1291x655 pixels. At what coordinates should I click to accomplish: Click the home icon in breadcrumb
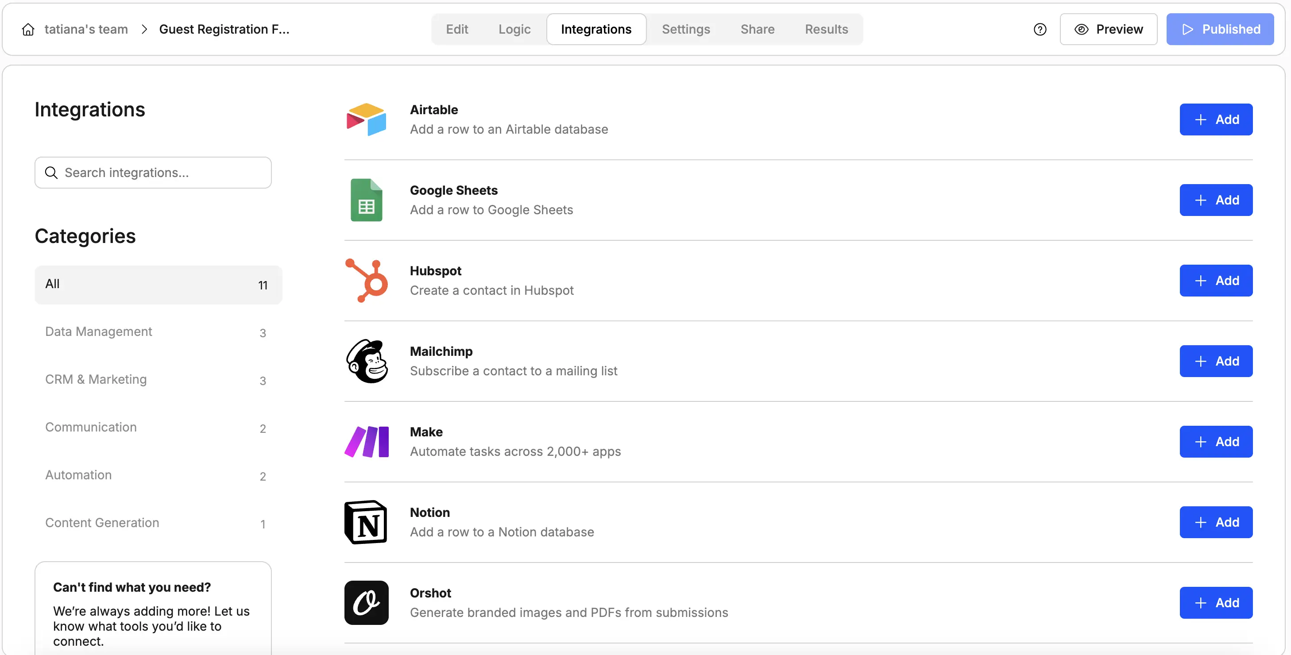click(x=28, y=30)
